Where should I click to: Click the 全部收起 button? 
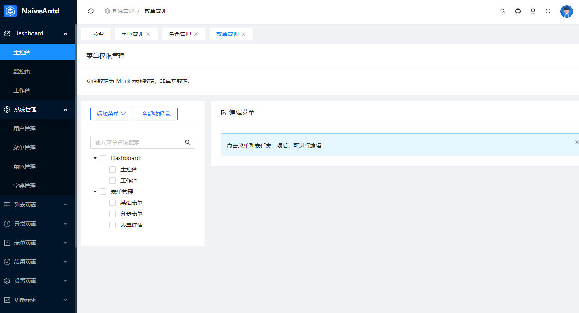point(156,114)
